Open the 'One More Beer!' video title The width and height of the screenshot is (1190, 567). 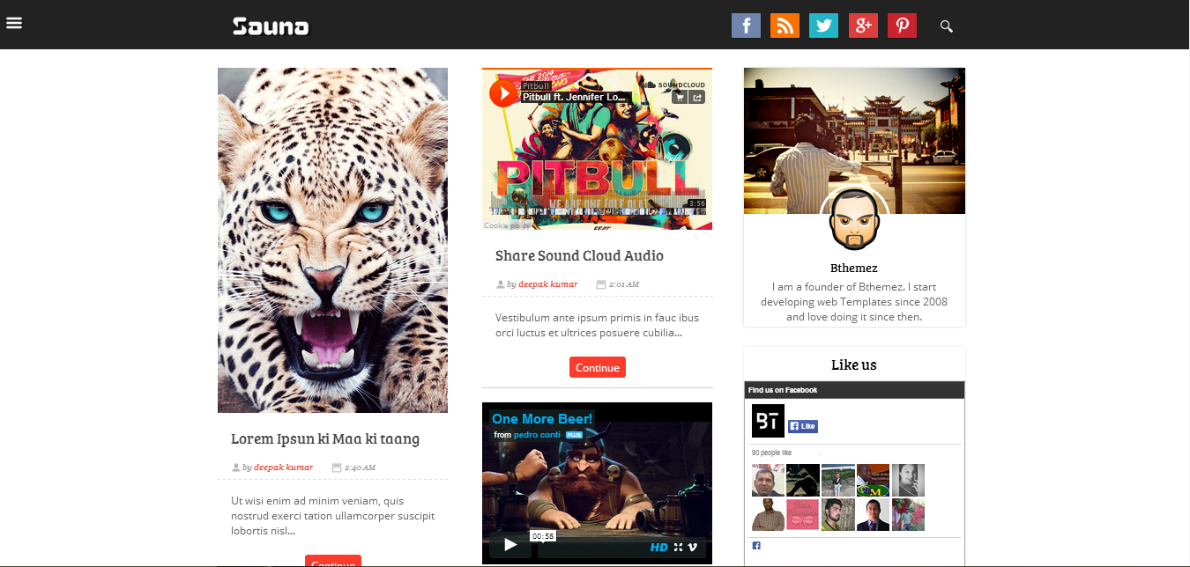542,418
